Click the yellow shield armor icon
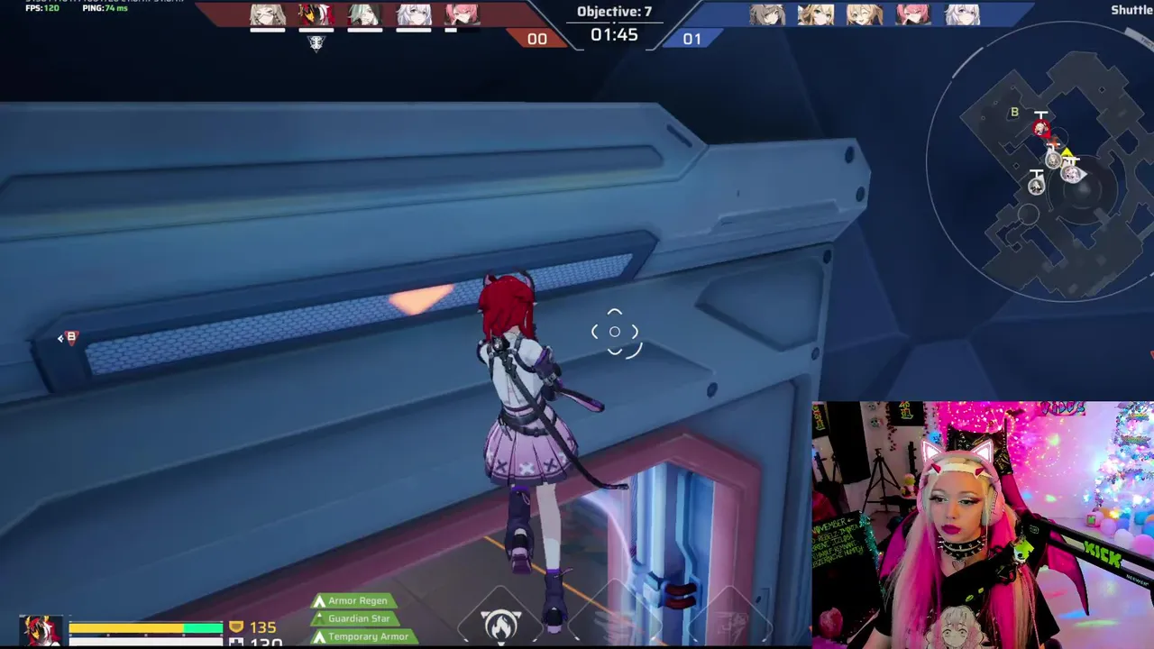This screenshot has height=649, width=1154. 236,626
